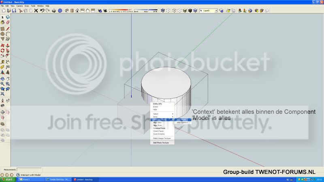This screenshot has width=324, height=182.
Task: Select the Rectangle tool
Action: pos(2,29)
